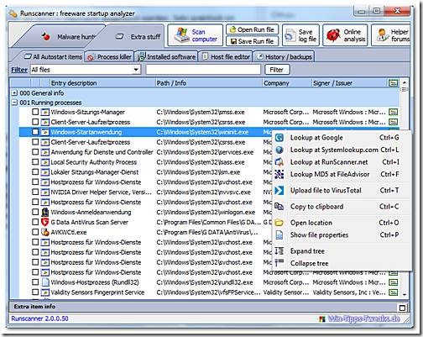Sort by Company column header

(x=287, y=83)
